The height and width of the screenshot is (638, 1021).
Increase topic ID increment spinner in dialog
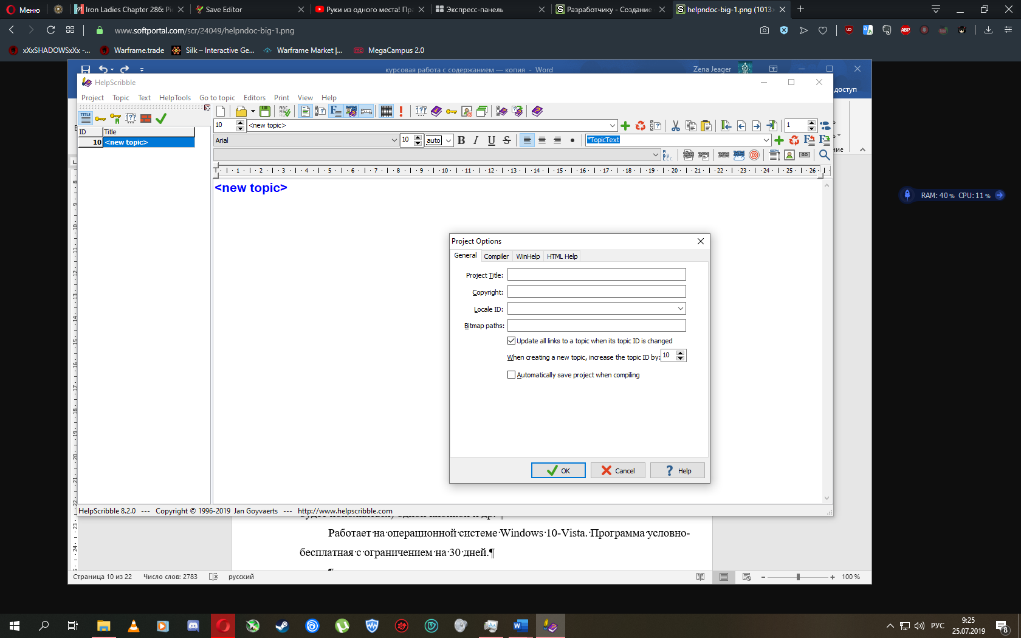click(681, 353)
